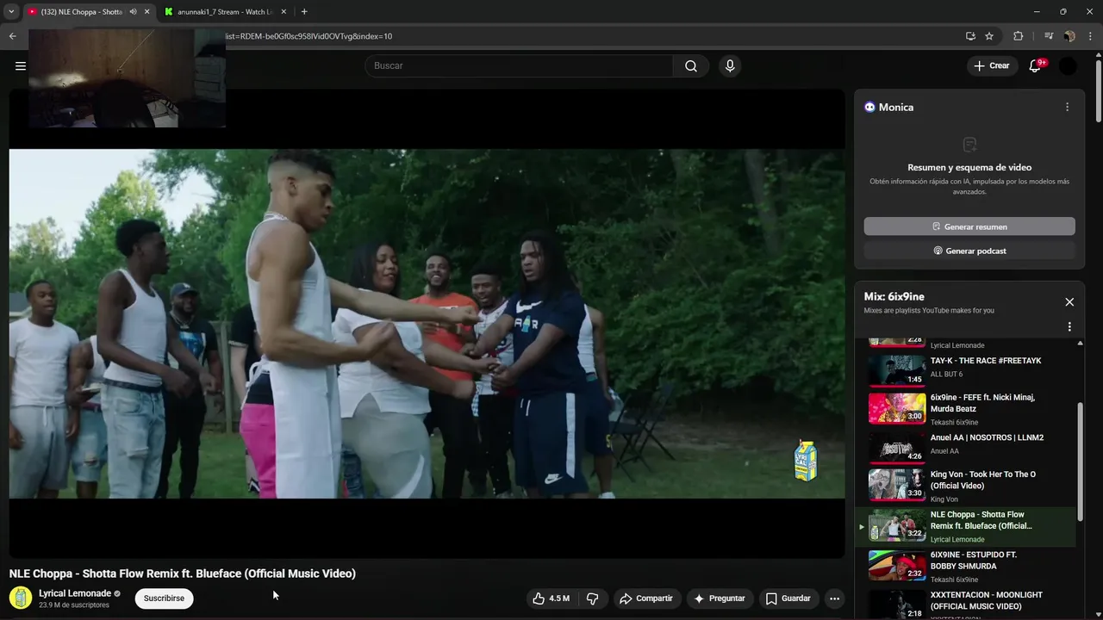
Task: Mute the NLE Choppa tab audio icon
Action: (133, 12)
